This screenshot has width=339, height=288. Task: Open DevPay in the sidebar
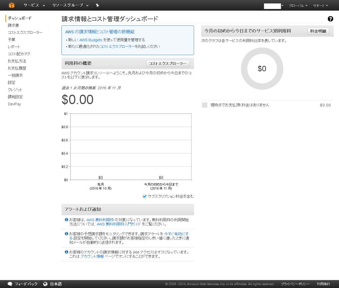[15, 104]
